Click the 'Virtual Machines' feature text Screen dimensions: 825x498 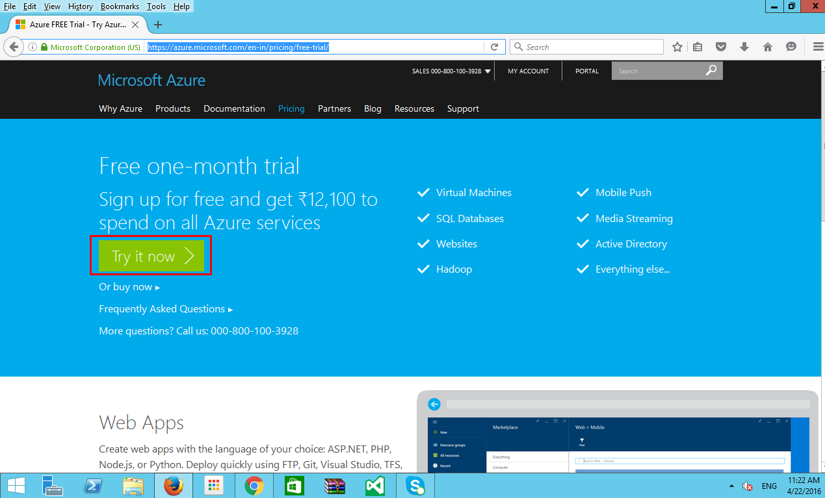pyautogui.click(x=474, y=193)
